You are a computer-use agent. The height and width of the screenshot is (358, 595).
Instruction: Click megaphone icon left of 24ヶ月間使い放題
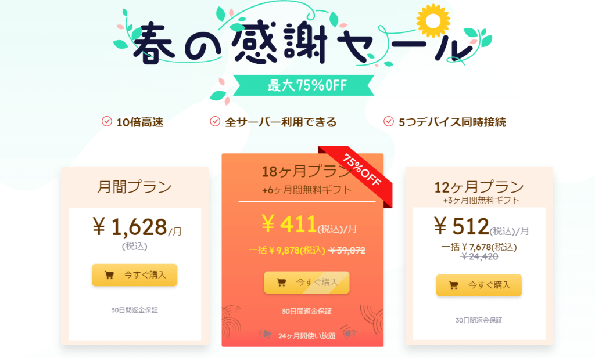point(265,334)
